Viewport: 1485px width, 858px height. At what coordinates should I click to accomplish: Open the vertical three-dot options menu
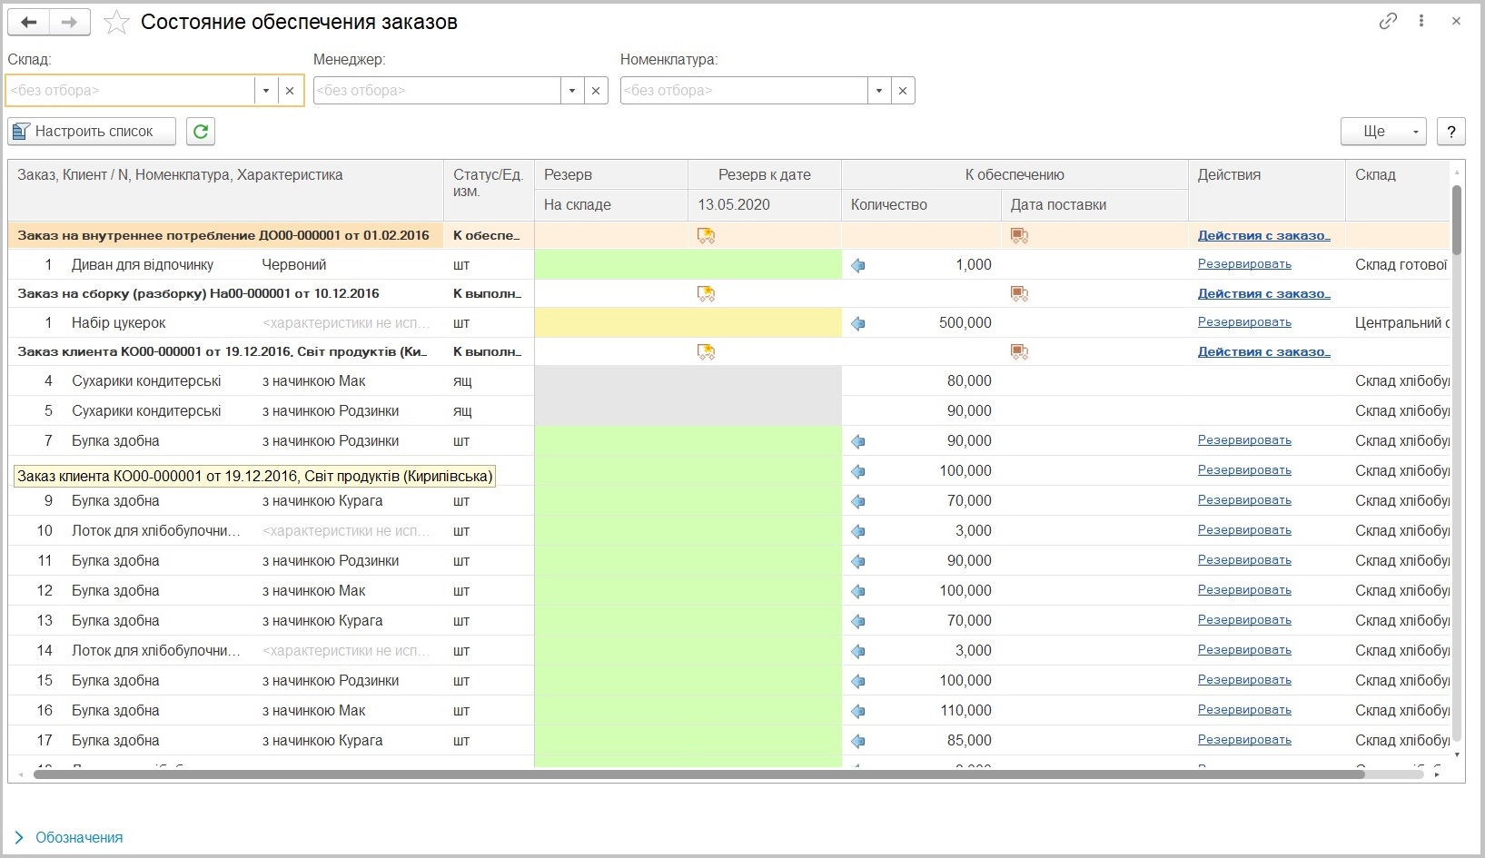(x=1421, y=21)
